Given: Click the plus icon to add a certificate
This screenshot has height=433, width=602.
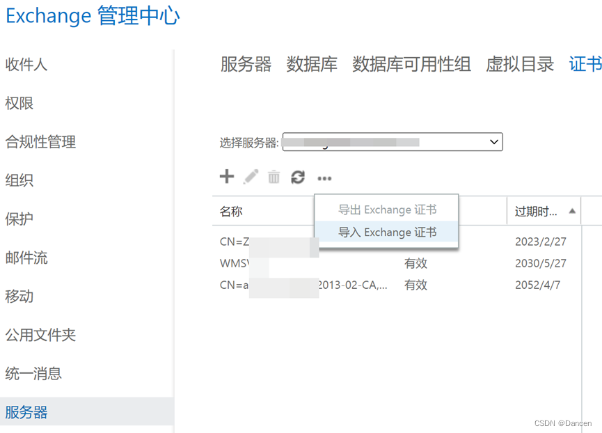Looking at the screenshot, I should pos(226,177).
